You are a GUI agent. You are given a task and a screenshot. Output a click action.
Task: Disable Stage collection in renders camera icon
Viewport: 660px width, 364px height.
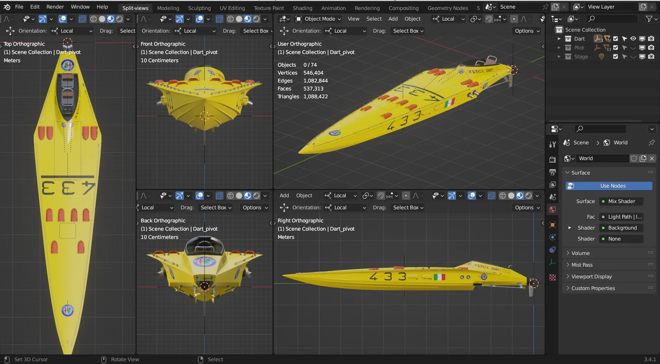651,57
